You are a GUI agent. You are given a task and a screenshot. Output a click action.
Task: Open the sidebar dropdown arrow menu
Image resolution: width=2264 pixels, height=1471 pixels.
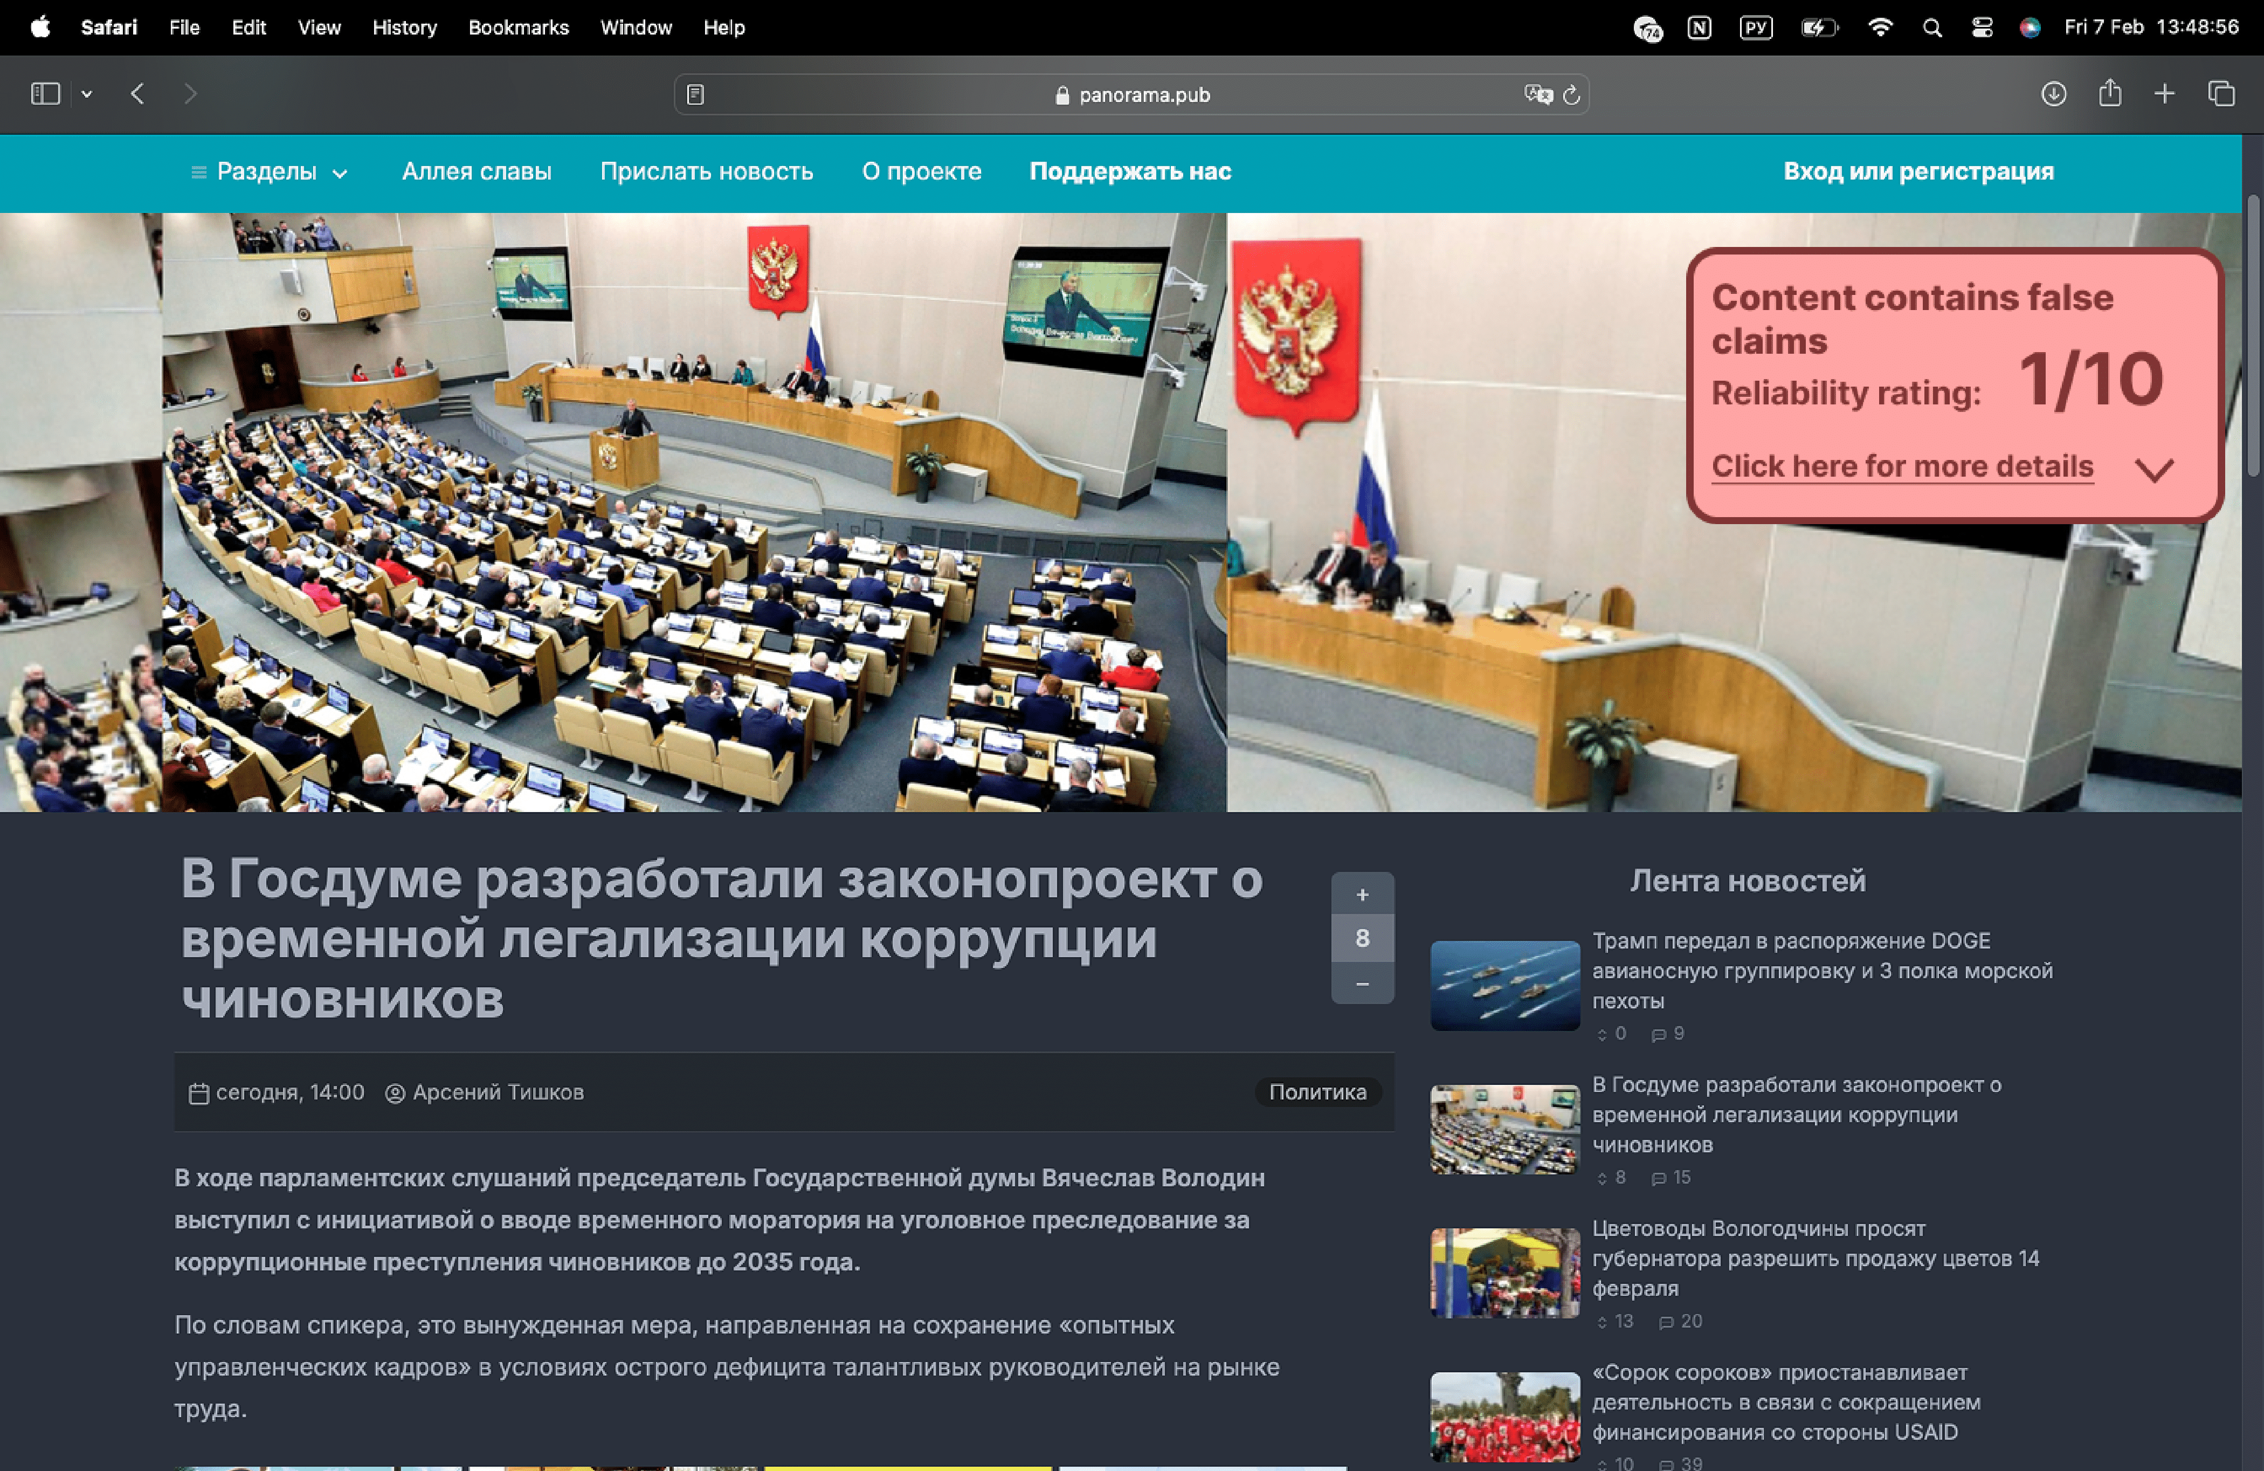point(87,93)
